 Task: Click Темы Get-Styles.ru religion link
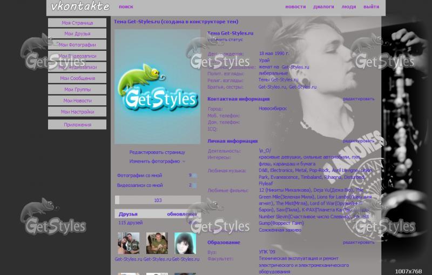click(x=278, y=80)
